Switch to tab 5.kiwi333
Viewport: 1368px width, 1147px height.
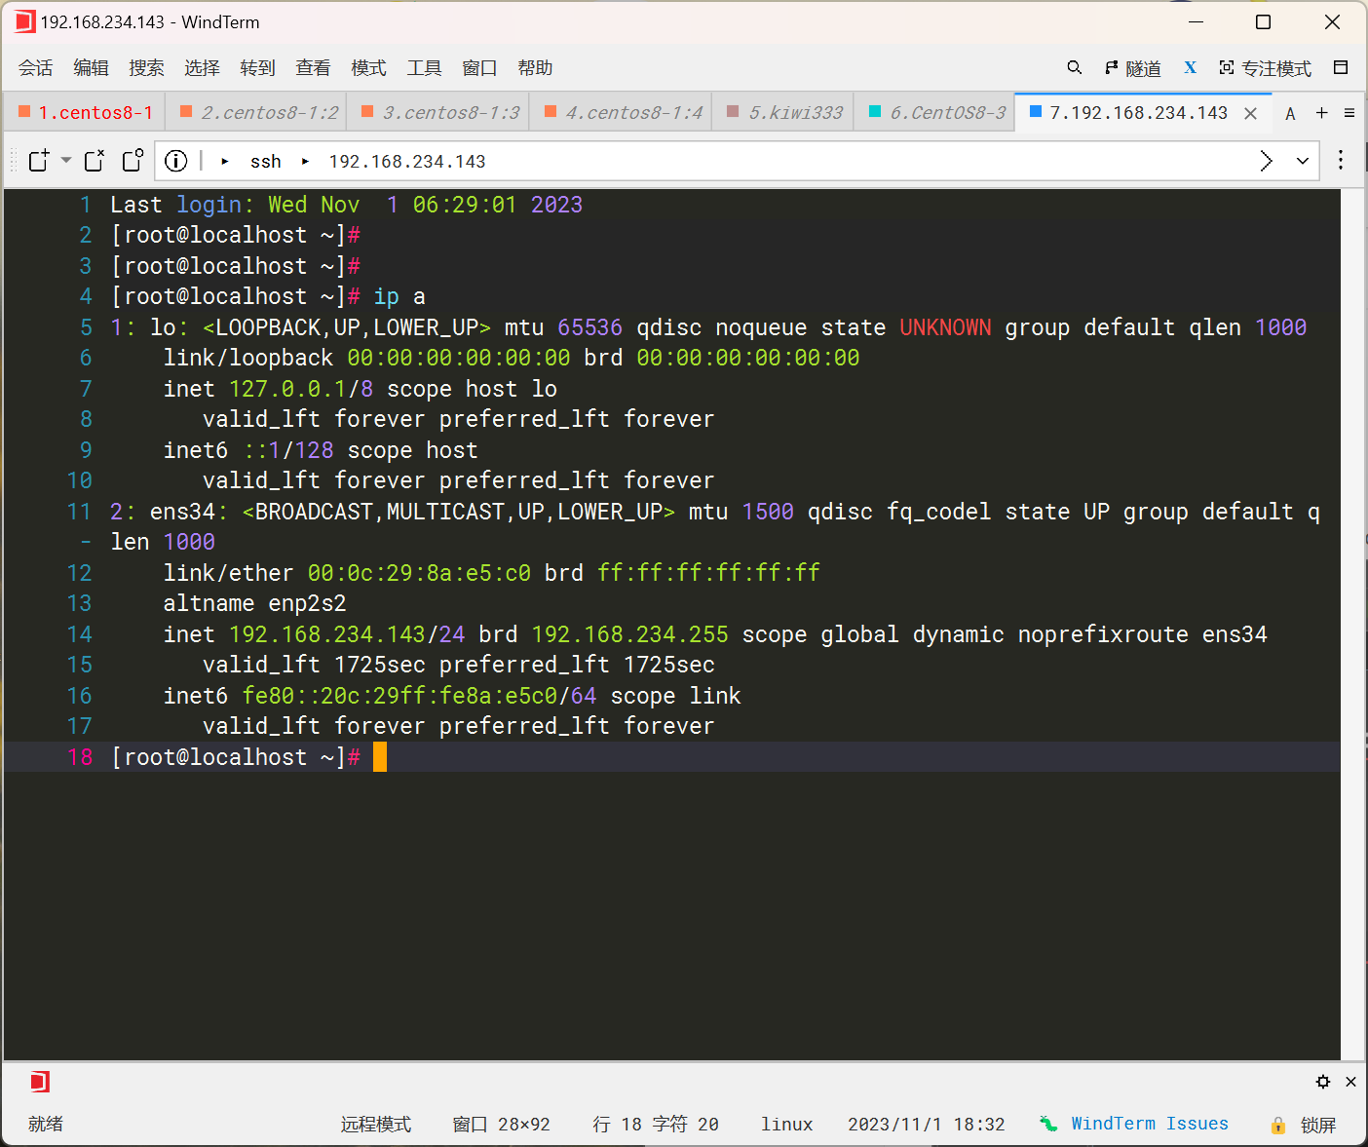click(x=784, y=112)
